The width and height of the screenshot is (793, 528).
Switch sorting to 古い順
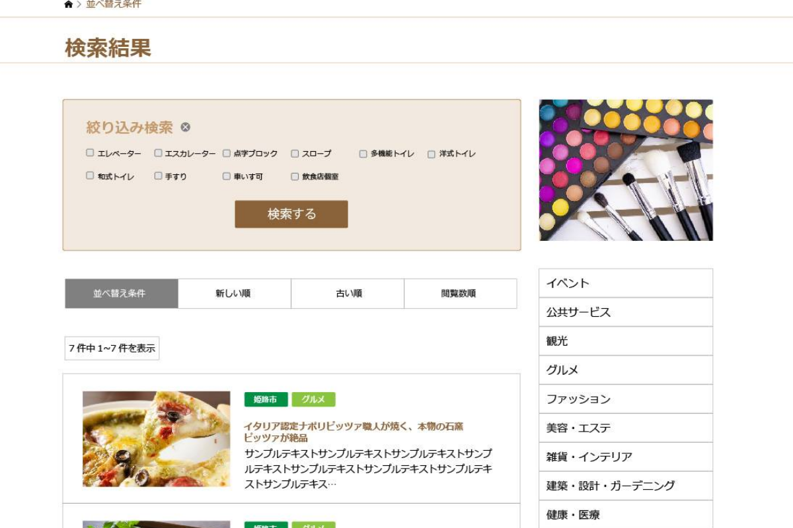[348, 294]
